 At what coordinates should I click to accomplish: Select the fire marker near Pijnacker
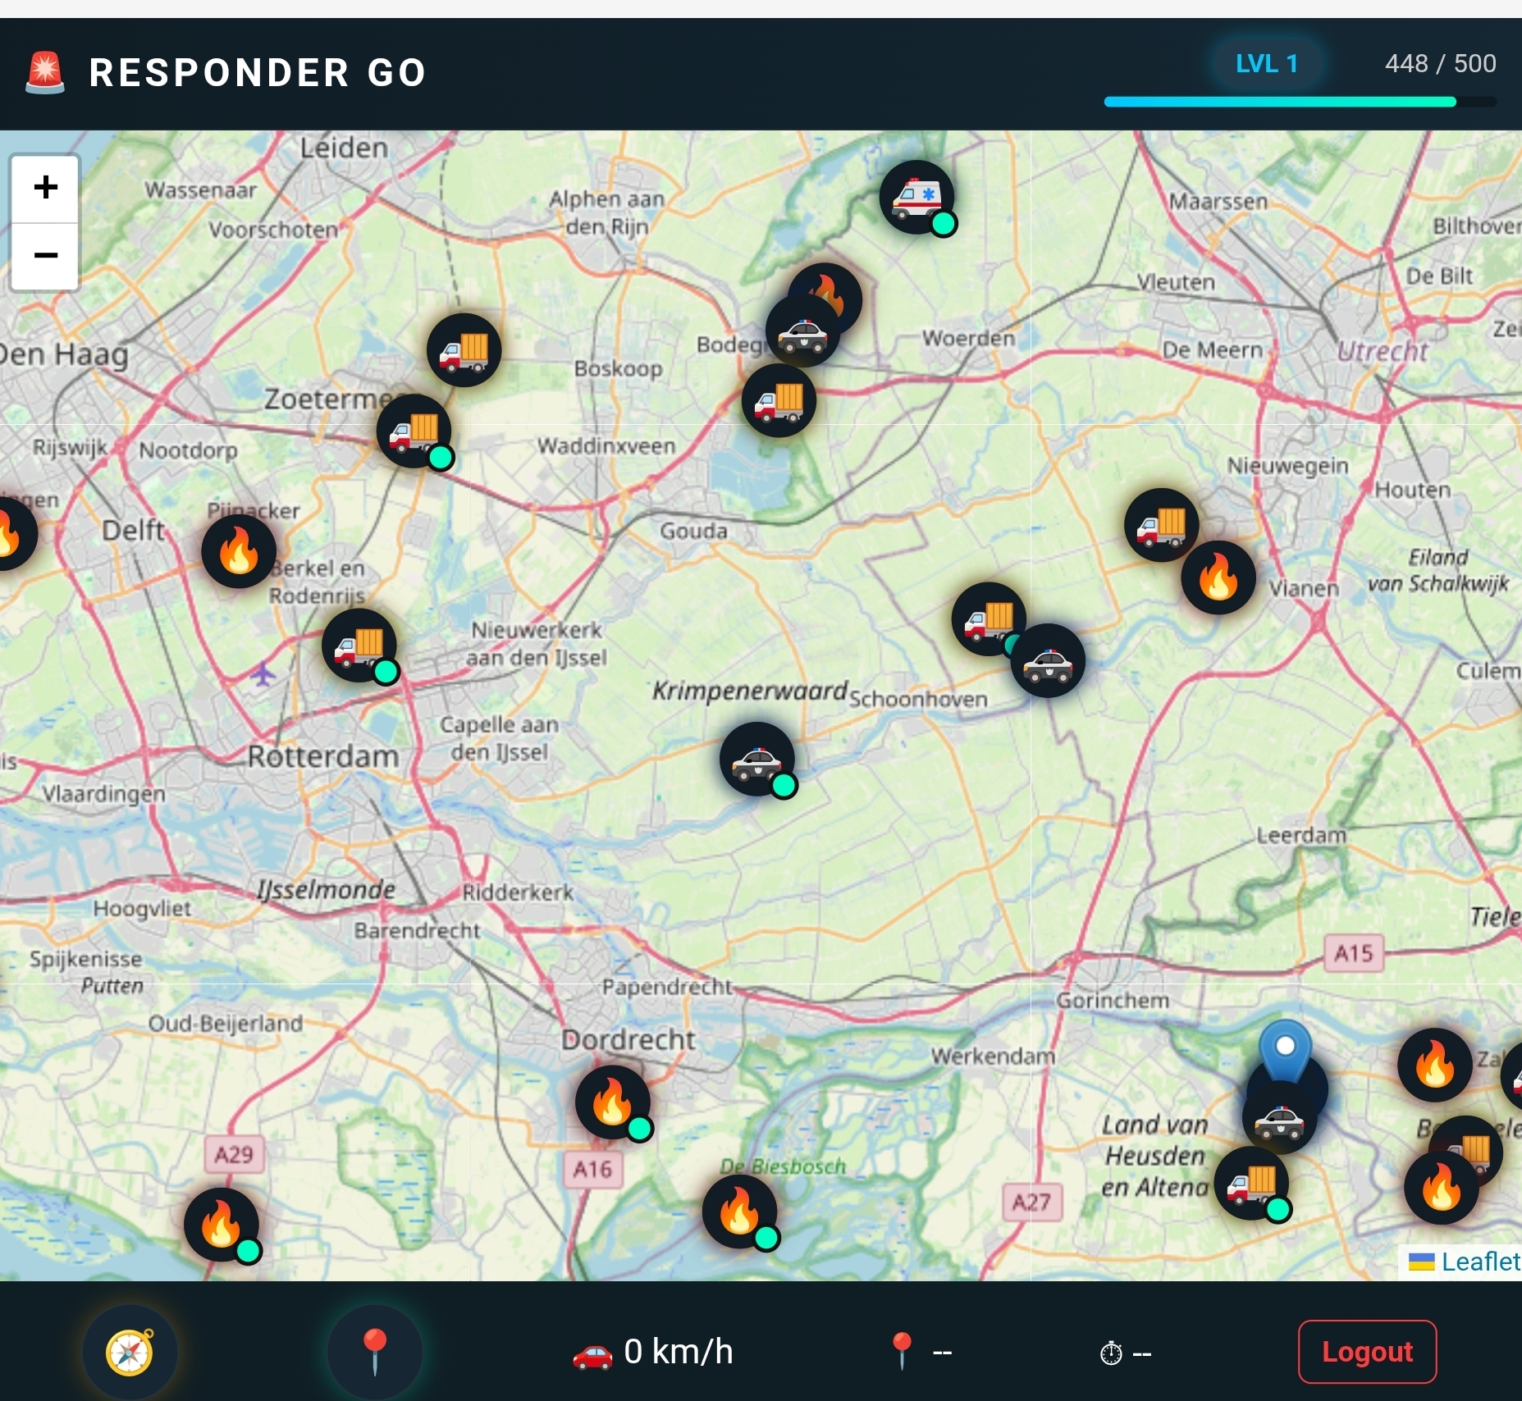(x=238, y=550)
